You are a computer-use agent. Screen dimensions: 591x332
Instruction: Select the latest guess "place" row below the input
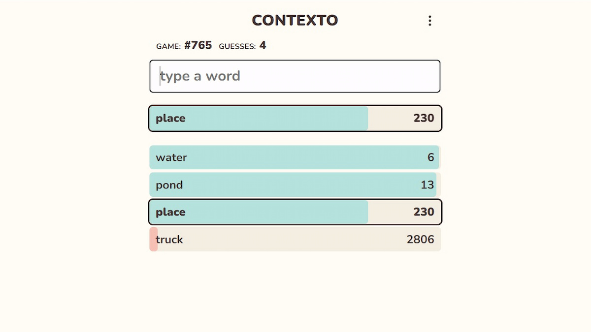tap(295, 118)
